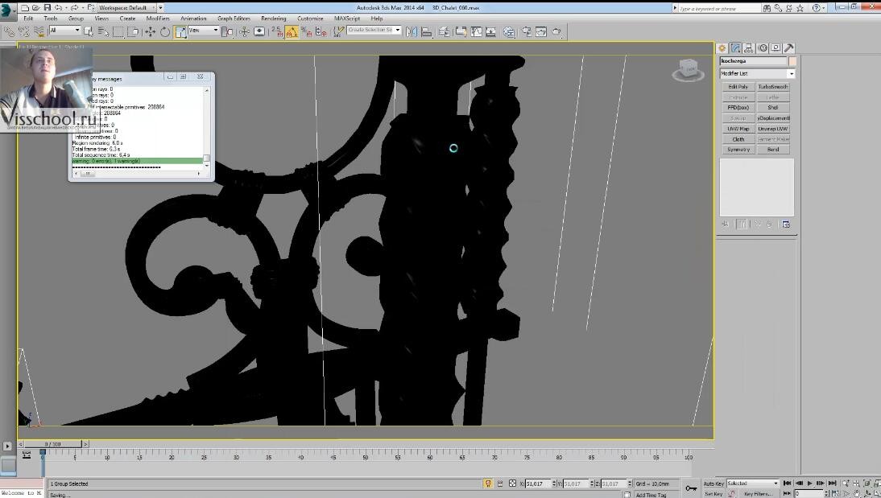Click the Pin Stack icon
The height and width of the screenshot is (498, 881).
(x=726, y=224)
